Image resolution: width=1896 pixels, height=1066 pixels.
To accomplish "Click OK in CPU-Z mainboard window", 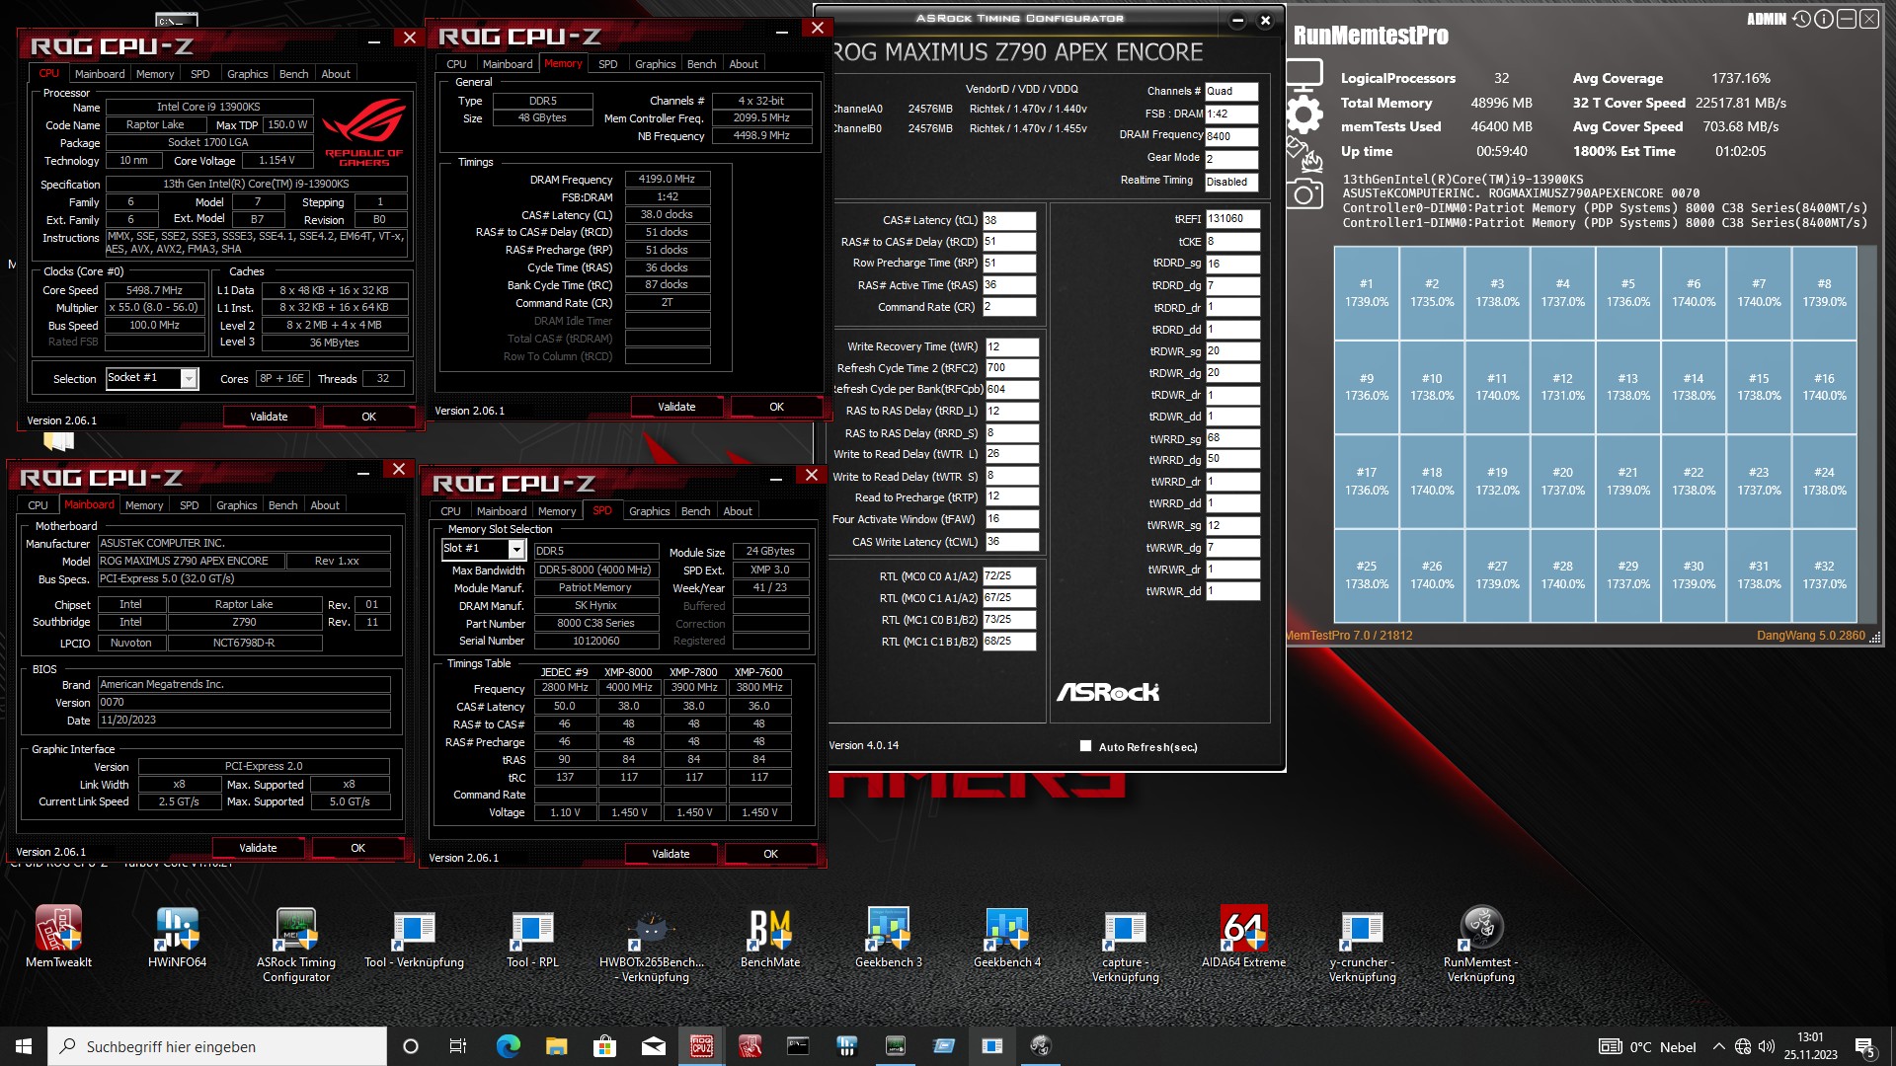I will (357, 848).
